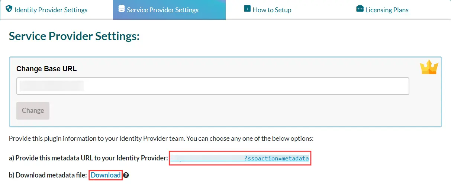The height and width of the screenshot is (189, 451).
Task: Go to the Licensing Plans tab
Action: tap(387, 10)
